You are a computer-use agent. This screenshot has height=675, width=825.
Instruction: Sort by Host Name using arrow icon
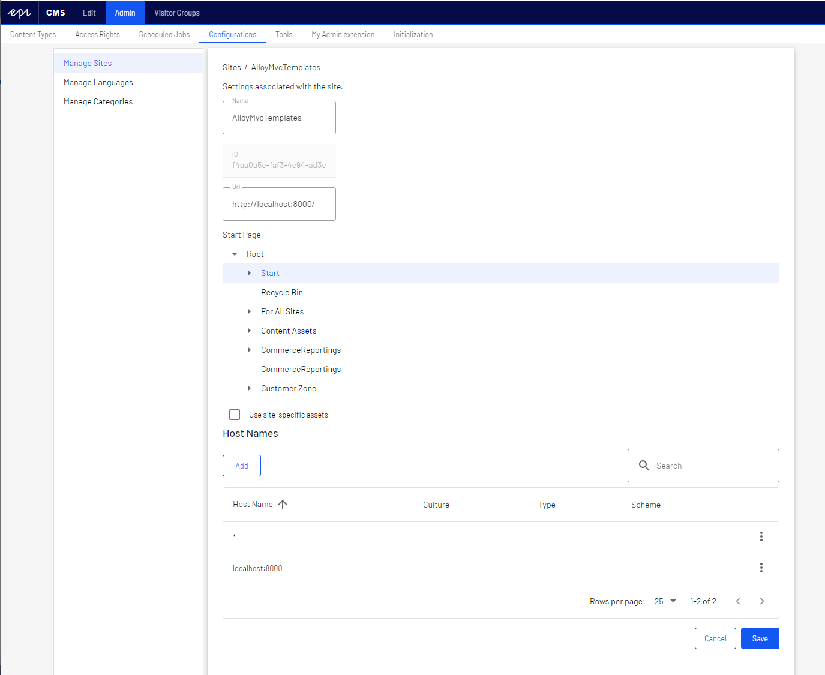[283, 505]
